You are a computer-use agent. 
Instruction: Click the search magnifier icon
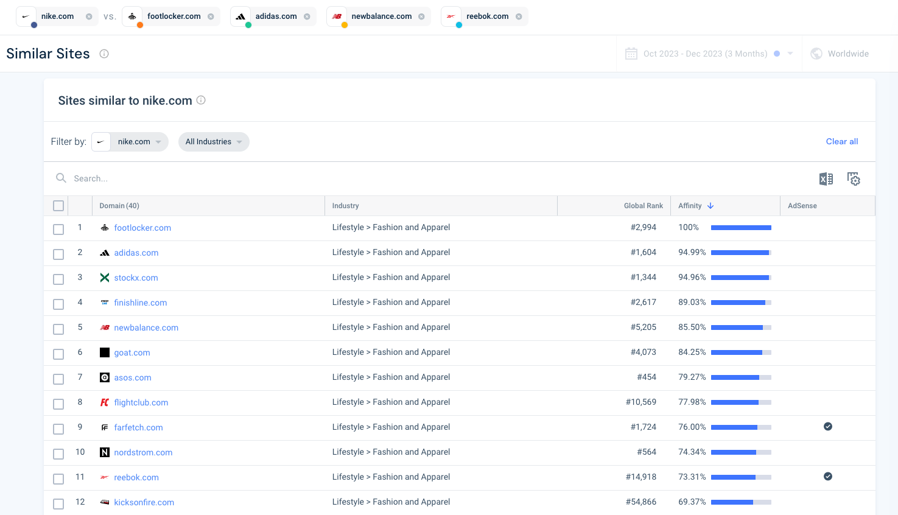(x=60, y=178)
